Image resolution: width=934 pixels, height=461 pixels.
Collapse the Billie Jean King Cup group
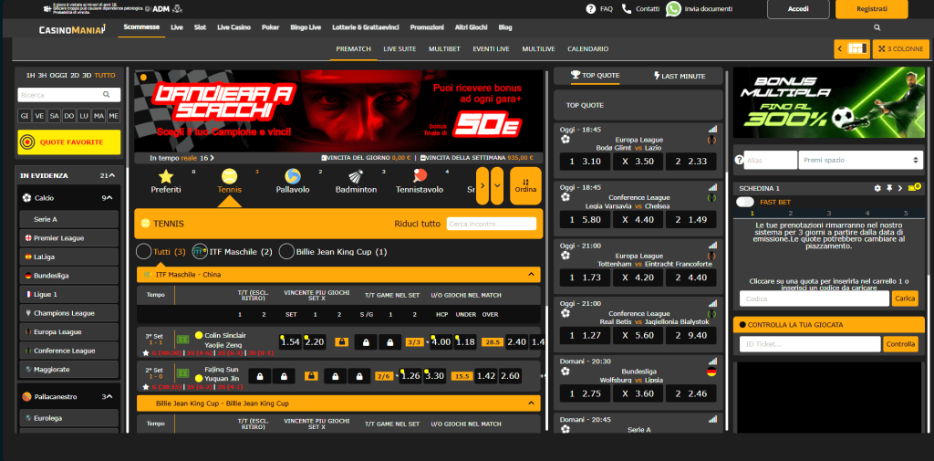click(x=531, y=403)
